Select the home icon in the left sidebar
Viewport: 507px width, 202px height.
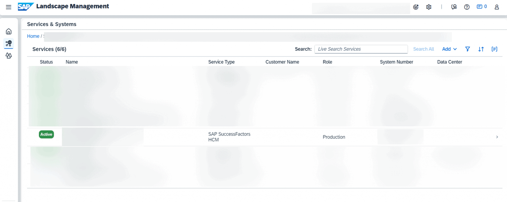[x=9, y=31]
